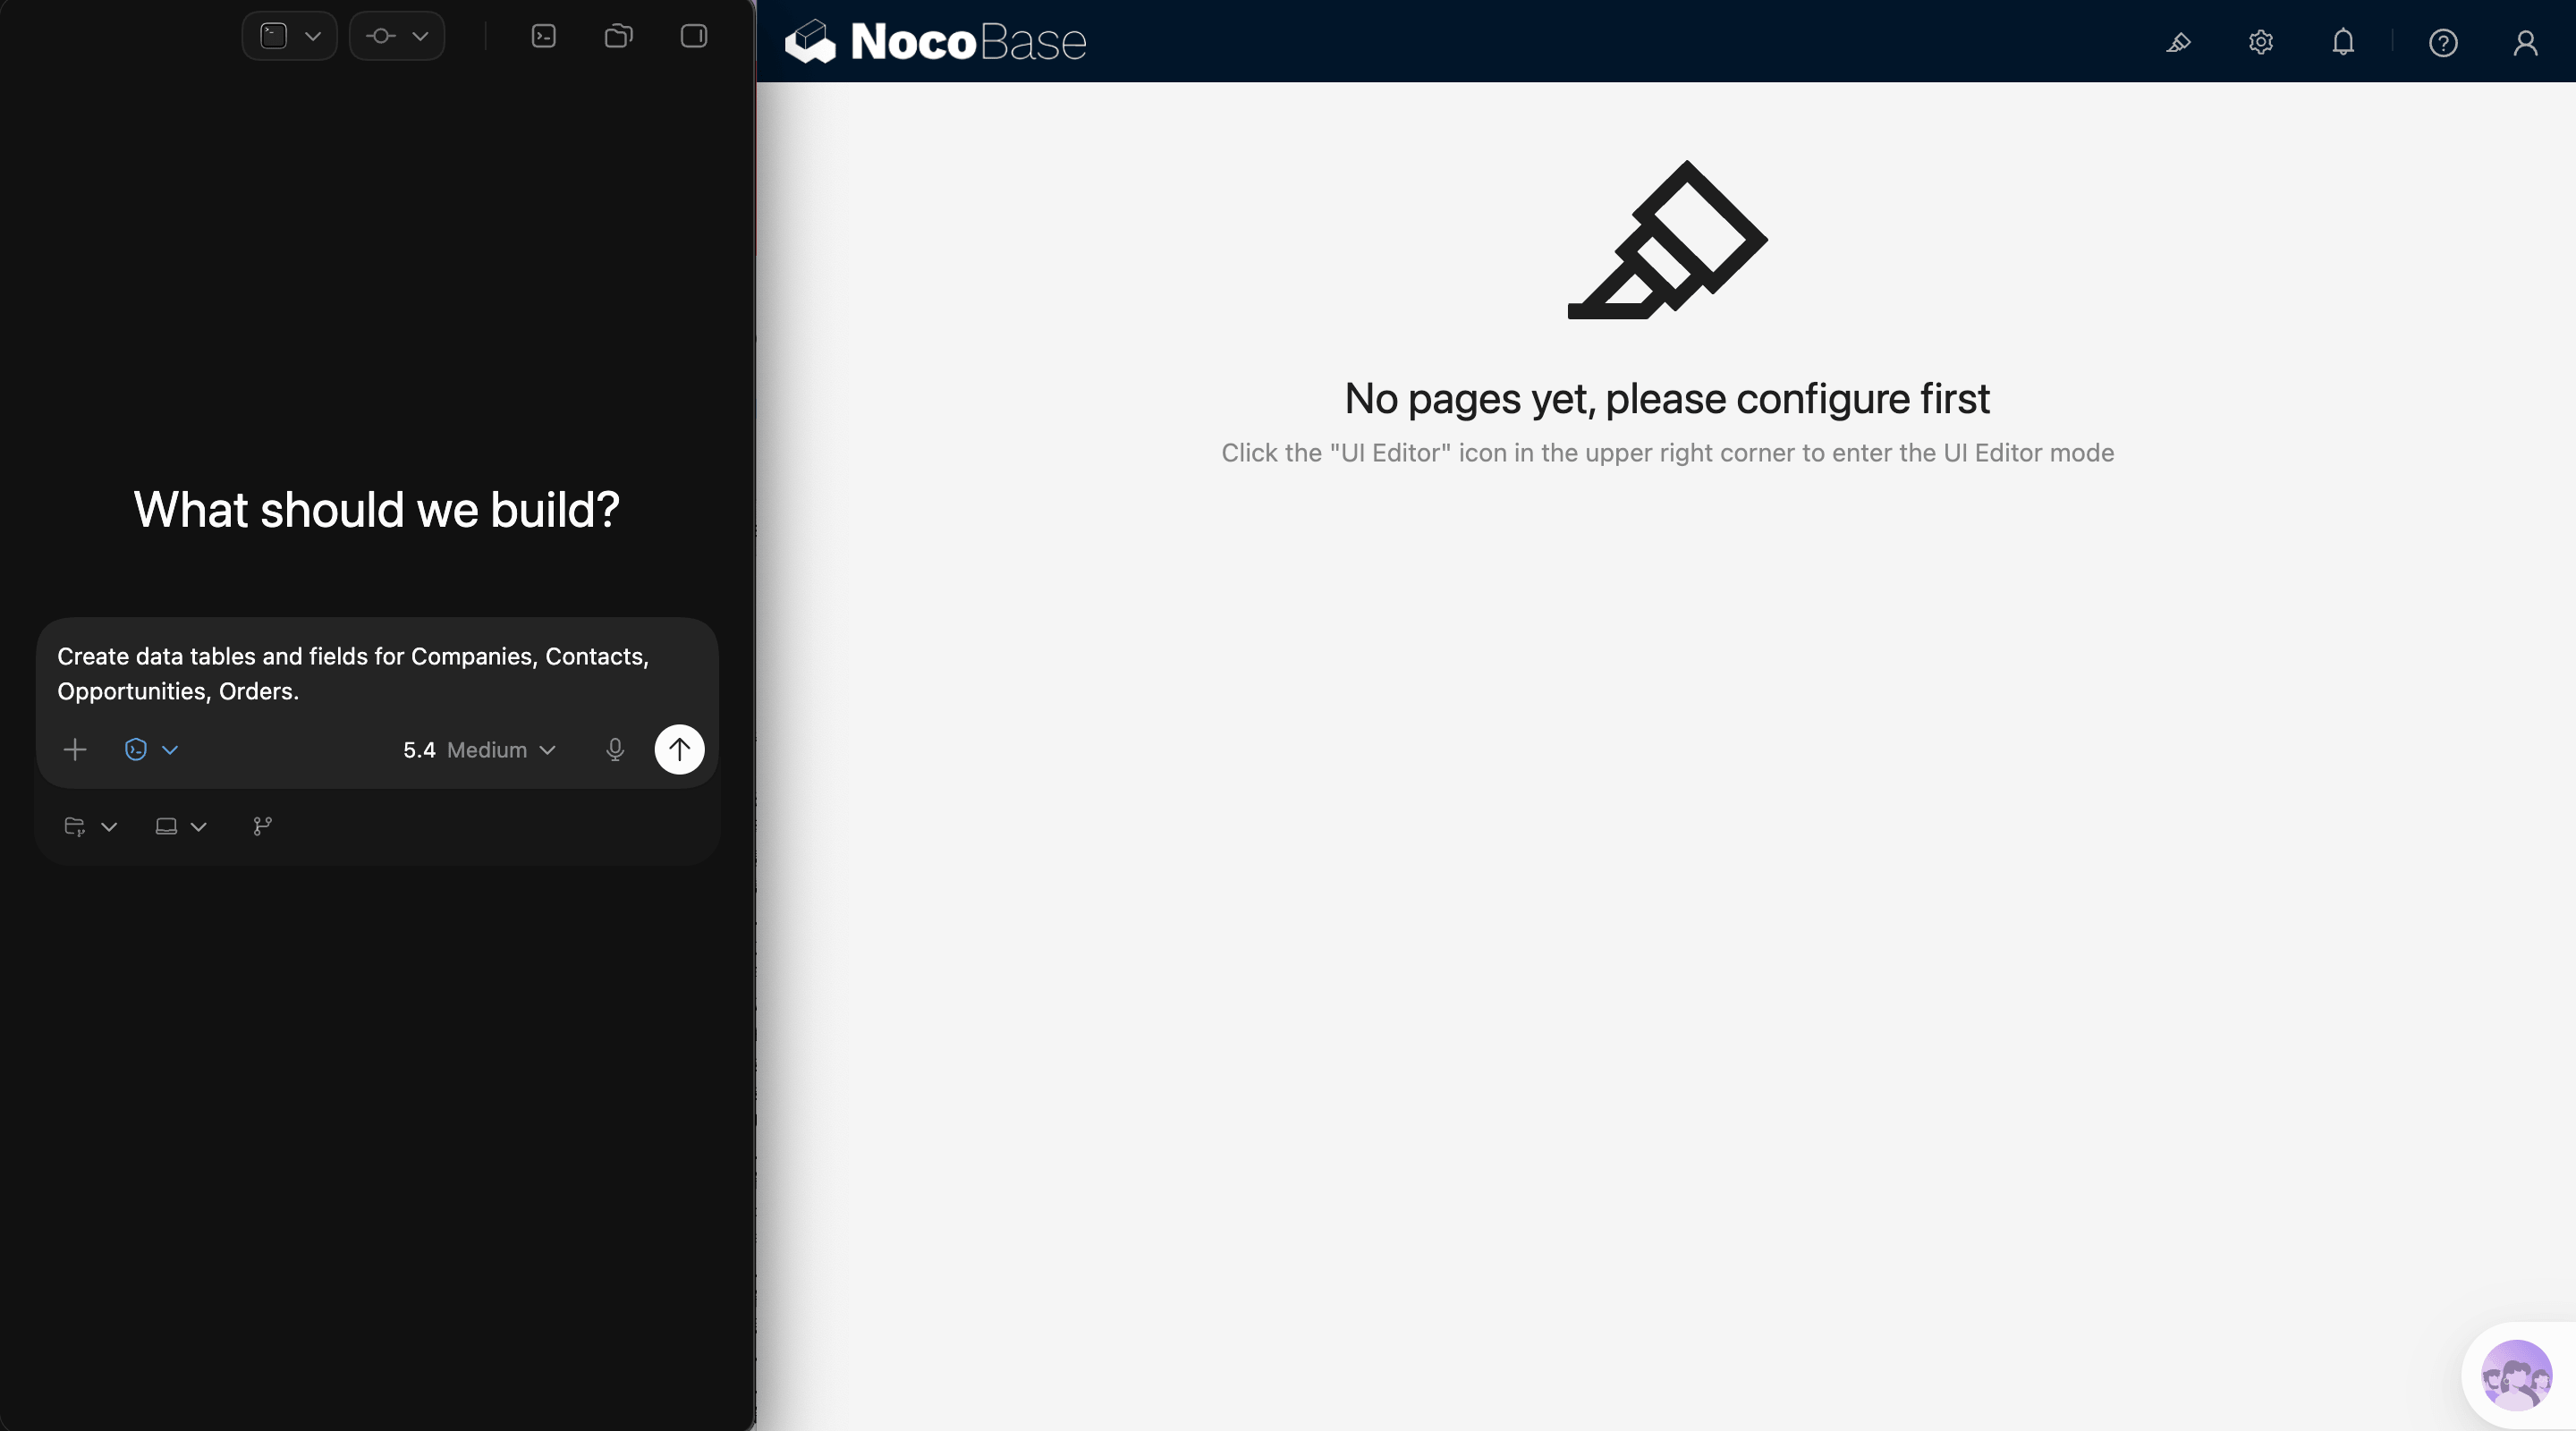
Task: Open the 5.4 Medium model dropdown
Action: click(x=478, y=749)
